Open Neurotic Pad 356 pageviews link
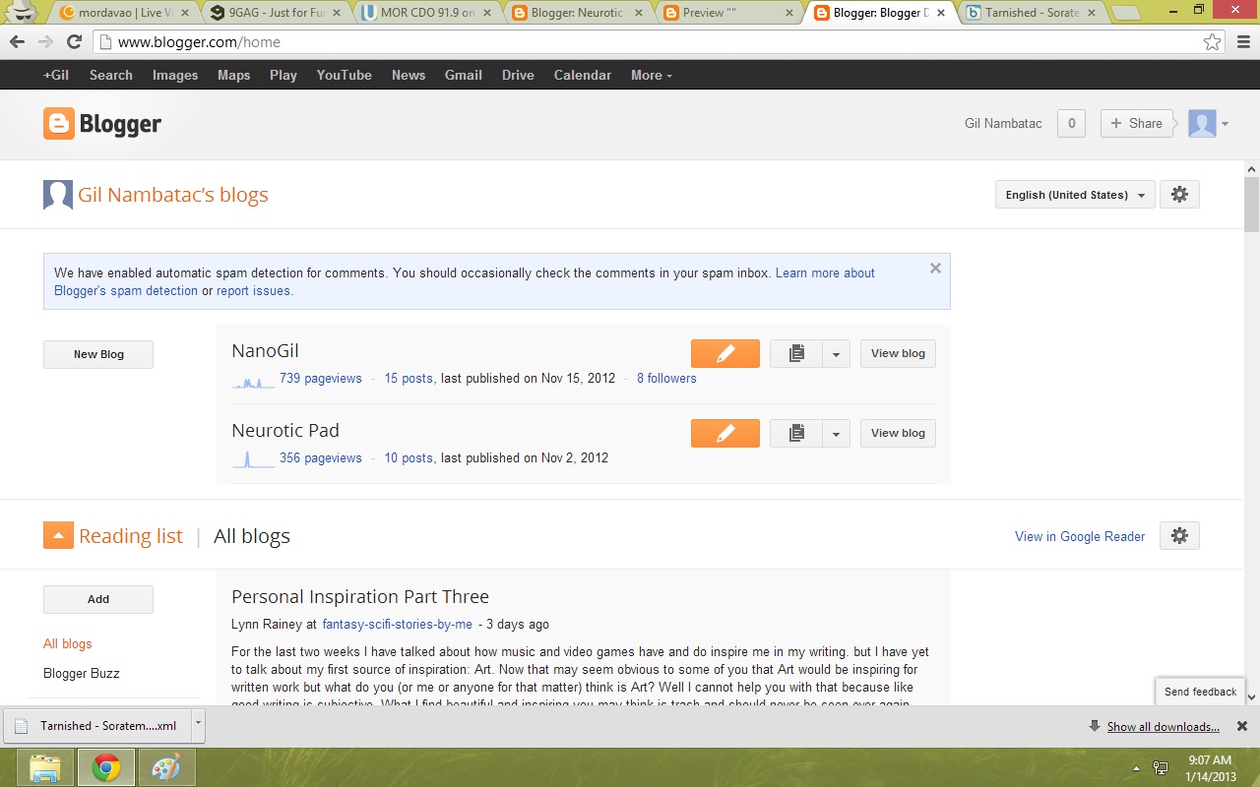The height and width of the screenshot is (787, 1260). [x=320, y=458]
